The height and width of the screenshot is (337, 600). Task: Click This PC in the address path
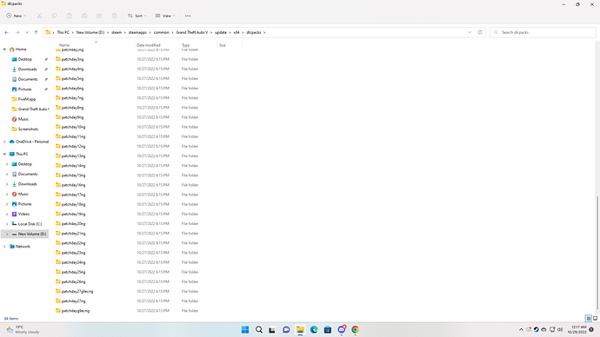pos(63,32)
